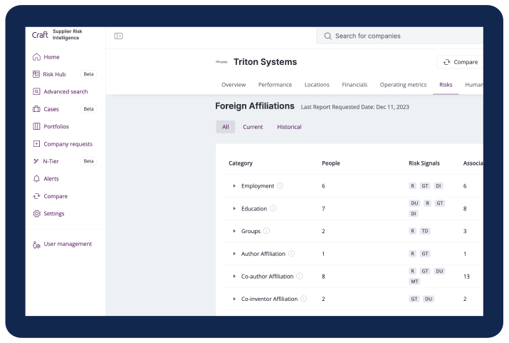Open the Cases section
This screenshot has width=509, height=343.
46,109
